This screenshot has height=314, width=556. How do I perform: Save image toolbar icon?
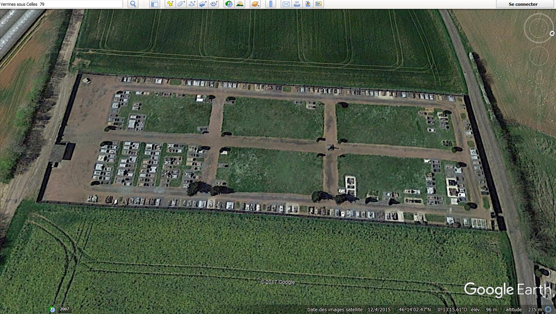pyautogui.click(x=308, y=4)
